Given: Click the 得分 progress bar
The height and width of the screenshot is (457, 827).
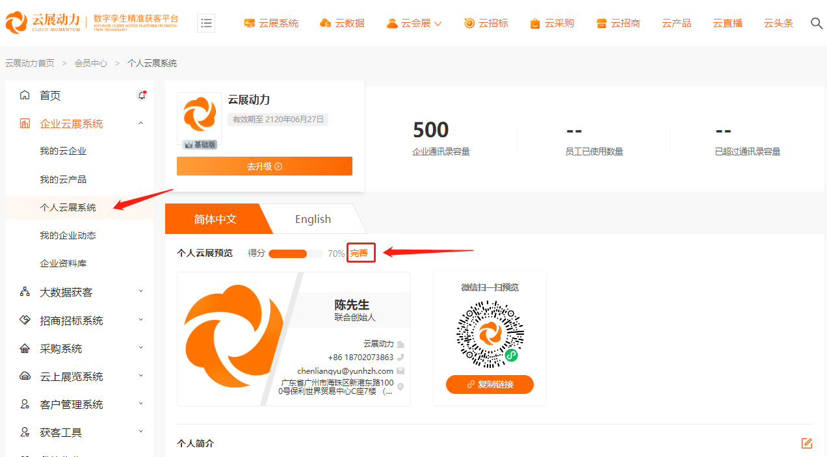Looking at the screenshot, I should point(296,254).
